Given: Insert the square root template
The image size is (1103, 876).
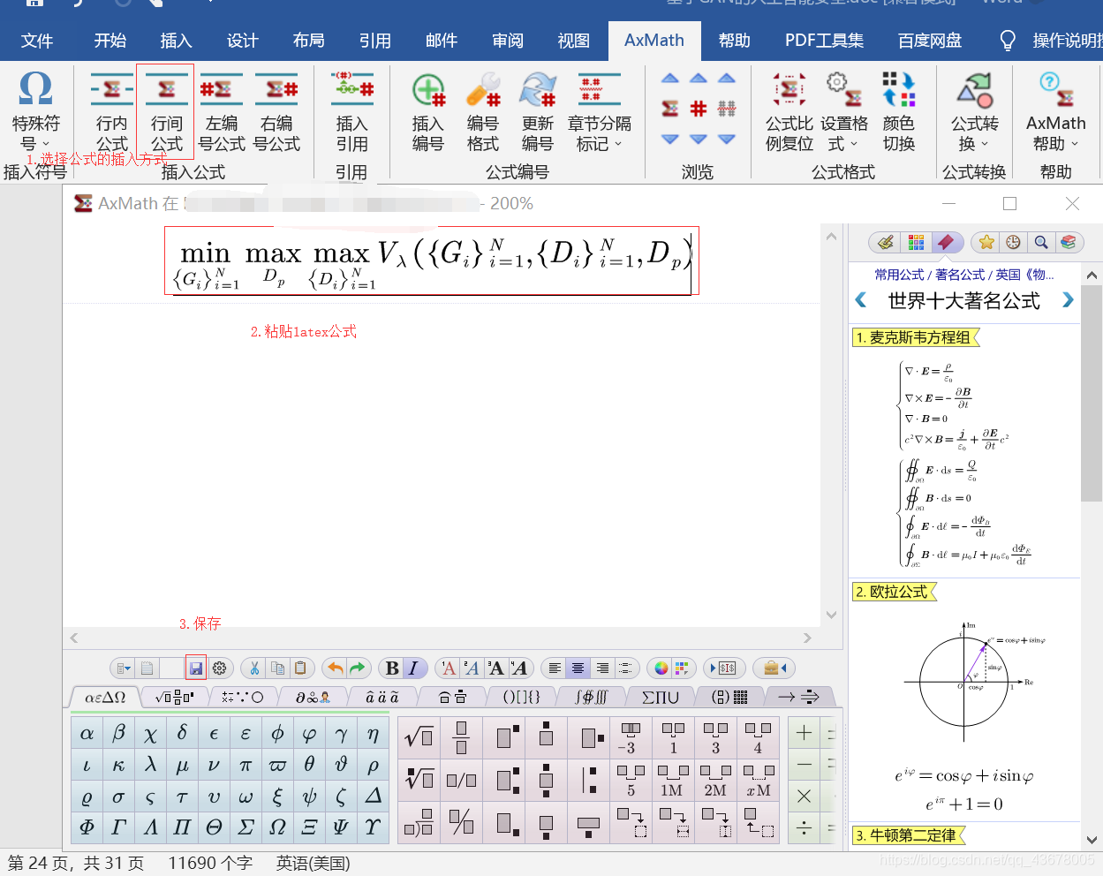Looking at the screenshot, I should tap(419, 736).
